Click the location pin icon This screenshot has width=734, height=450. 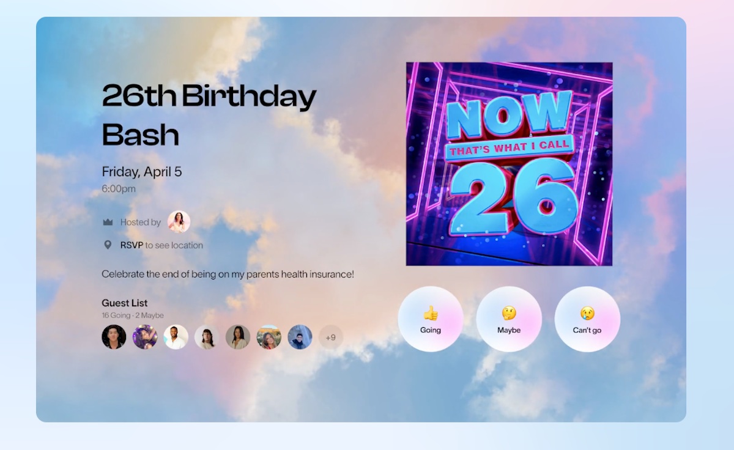(108, 245)
